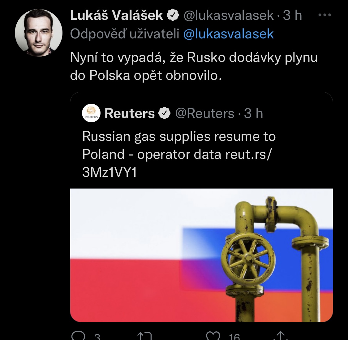Click the like count 16

click(x=234, y=336)
